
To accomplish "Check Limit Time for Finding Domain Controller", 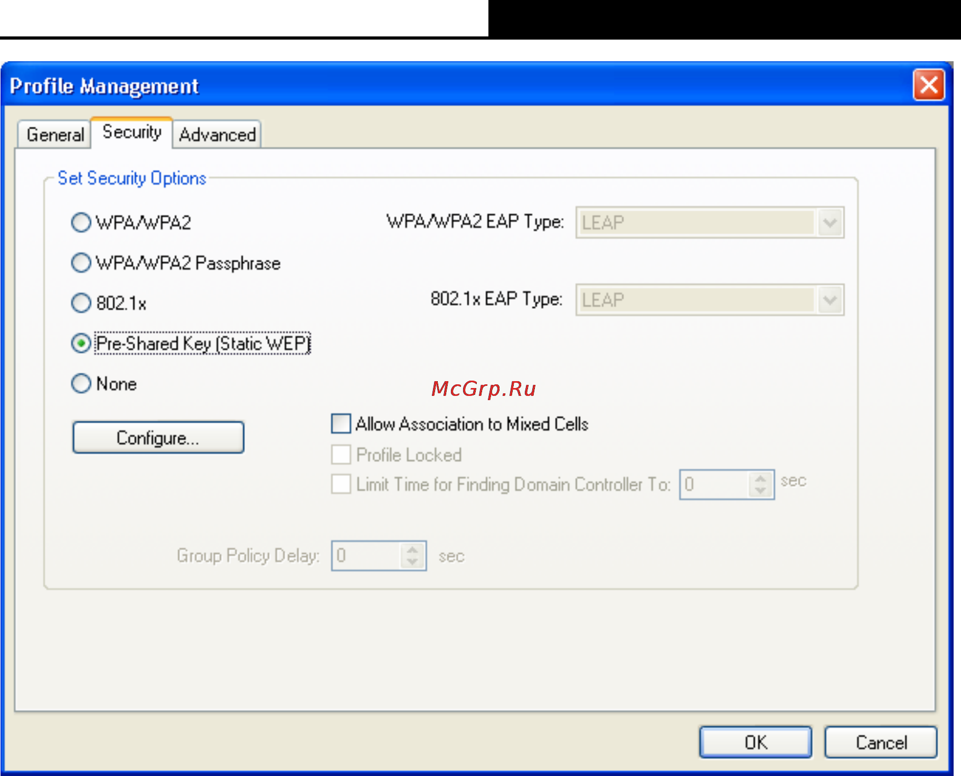I will (341, 484).
